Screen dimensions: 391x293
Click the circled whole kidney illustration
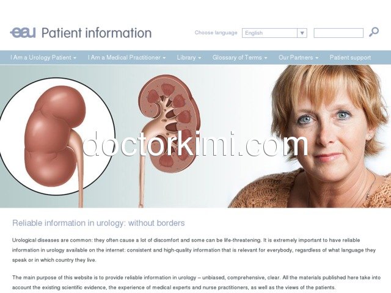click(x=56, y=137)
